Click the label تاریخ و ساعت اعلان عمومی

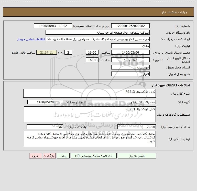(92, 26)
